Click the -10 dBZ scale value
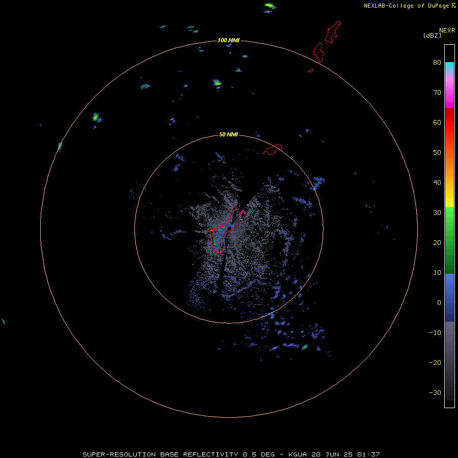458x458 pixels. click(x=435, y=333)
